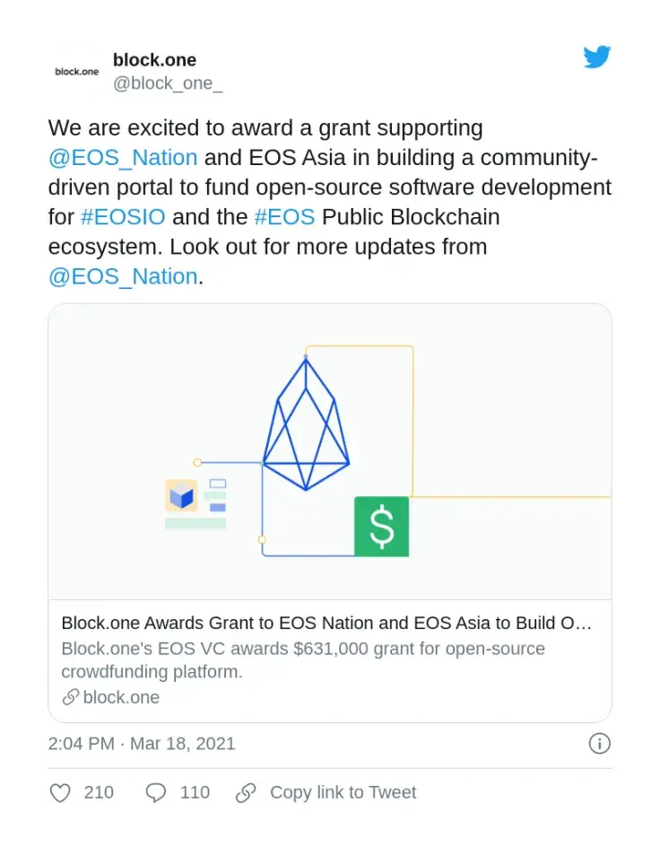
Task: Click the tweet's like count of 210
Action: point(100,792)
